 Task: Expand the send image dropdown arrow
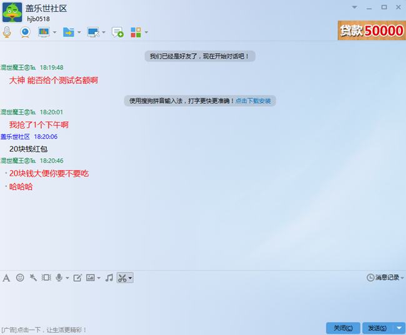[x=99, y=278]
